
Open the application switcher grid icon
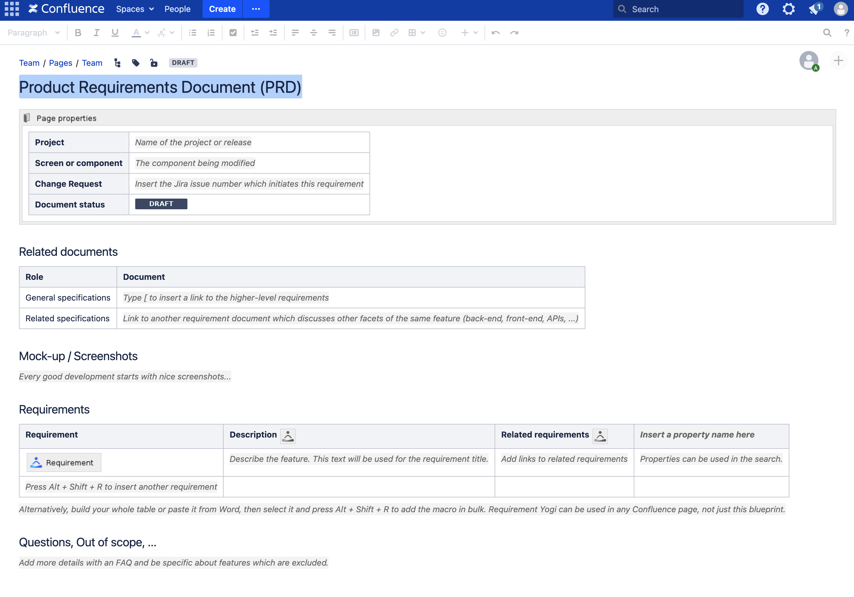[x=12, y=9]
